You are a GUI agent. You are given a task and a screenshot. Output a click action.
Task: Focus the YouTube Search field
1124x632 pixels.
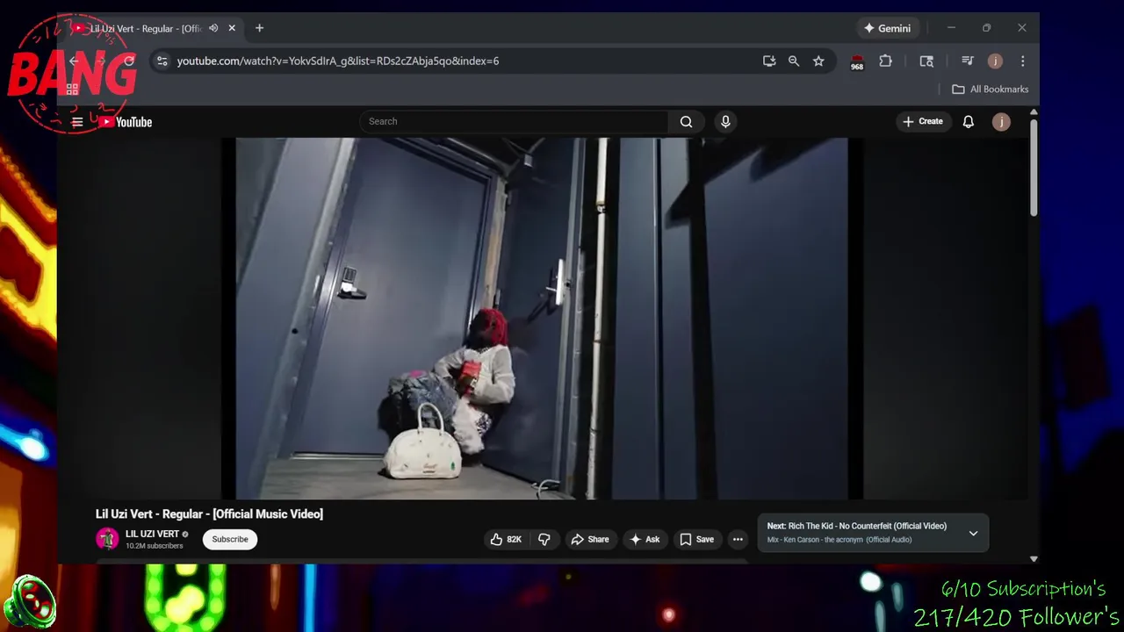tap(514, 121)
